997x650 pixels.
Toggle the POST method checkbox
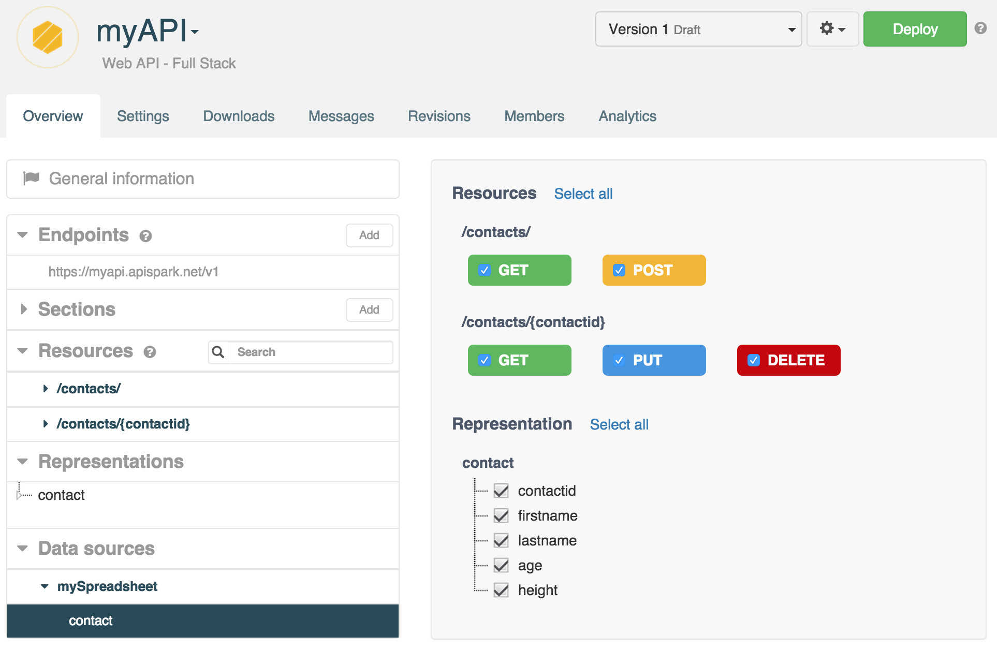[x=619, y=270]
